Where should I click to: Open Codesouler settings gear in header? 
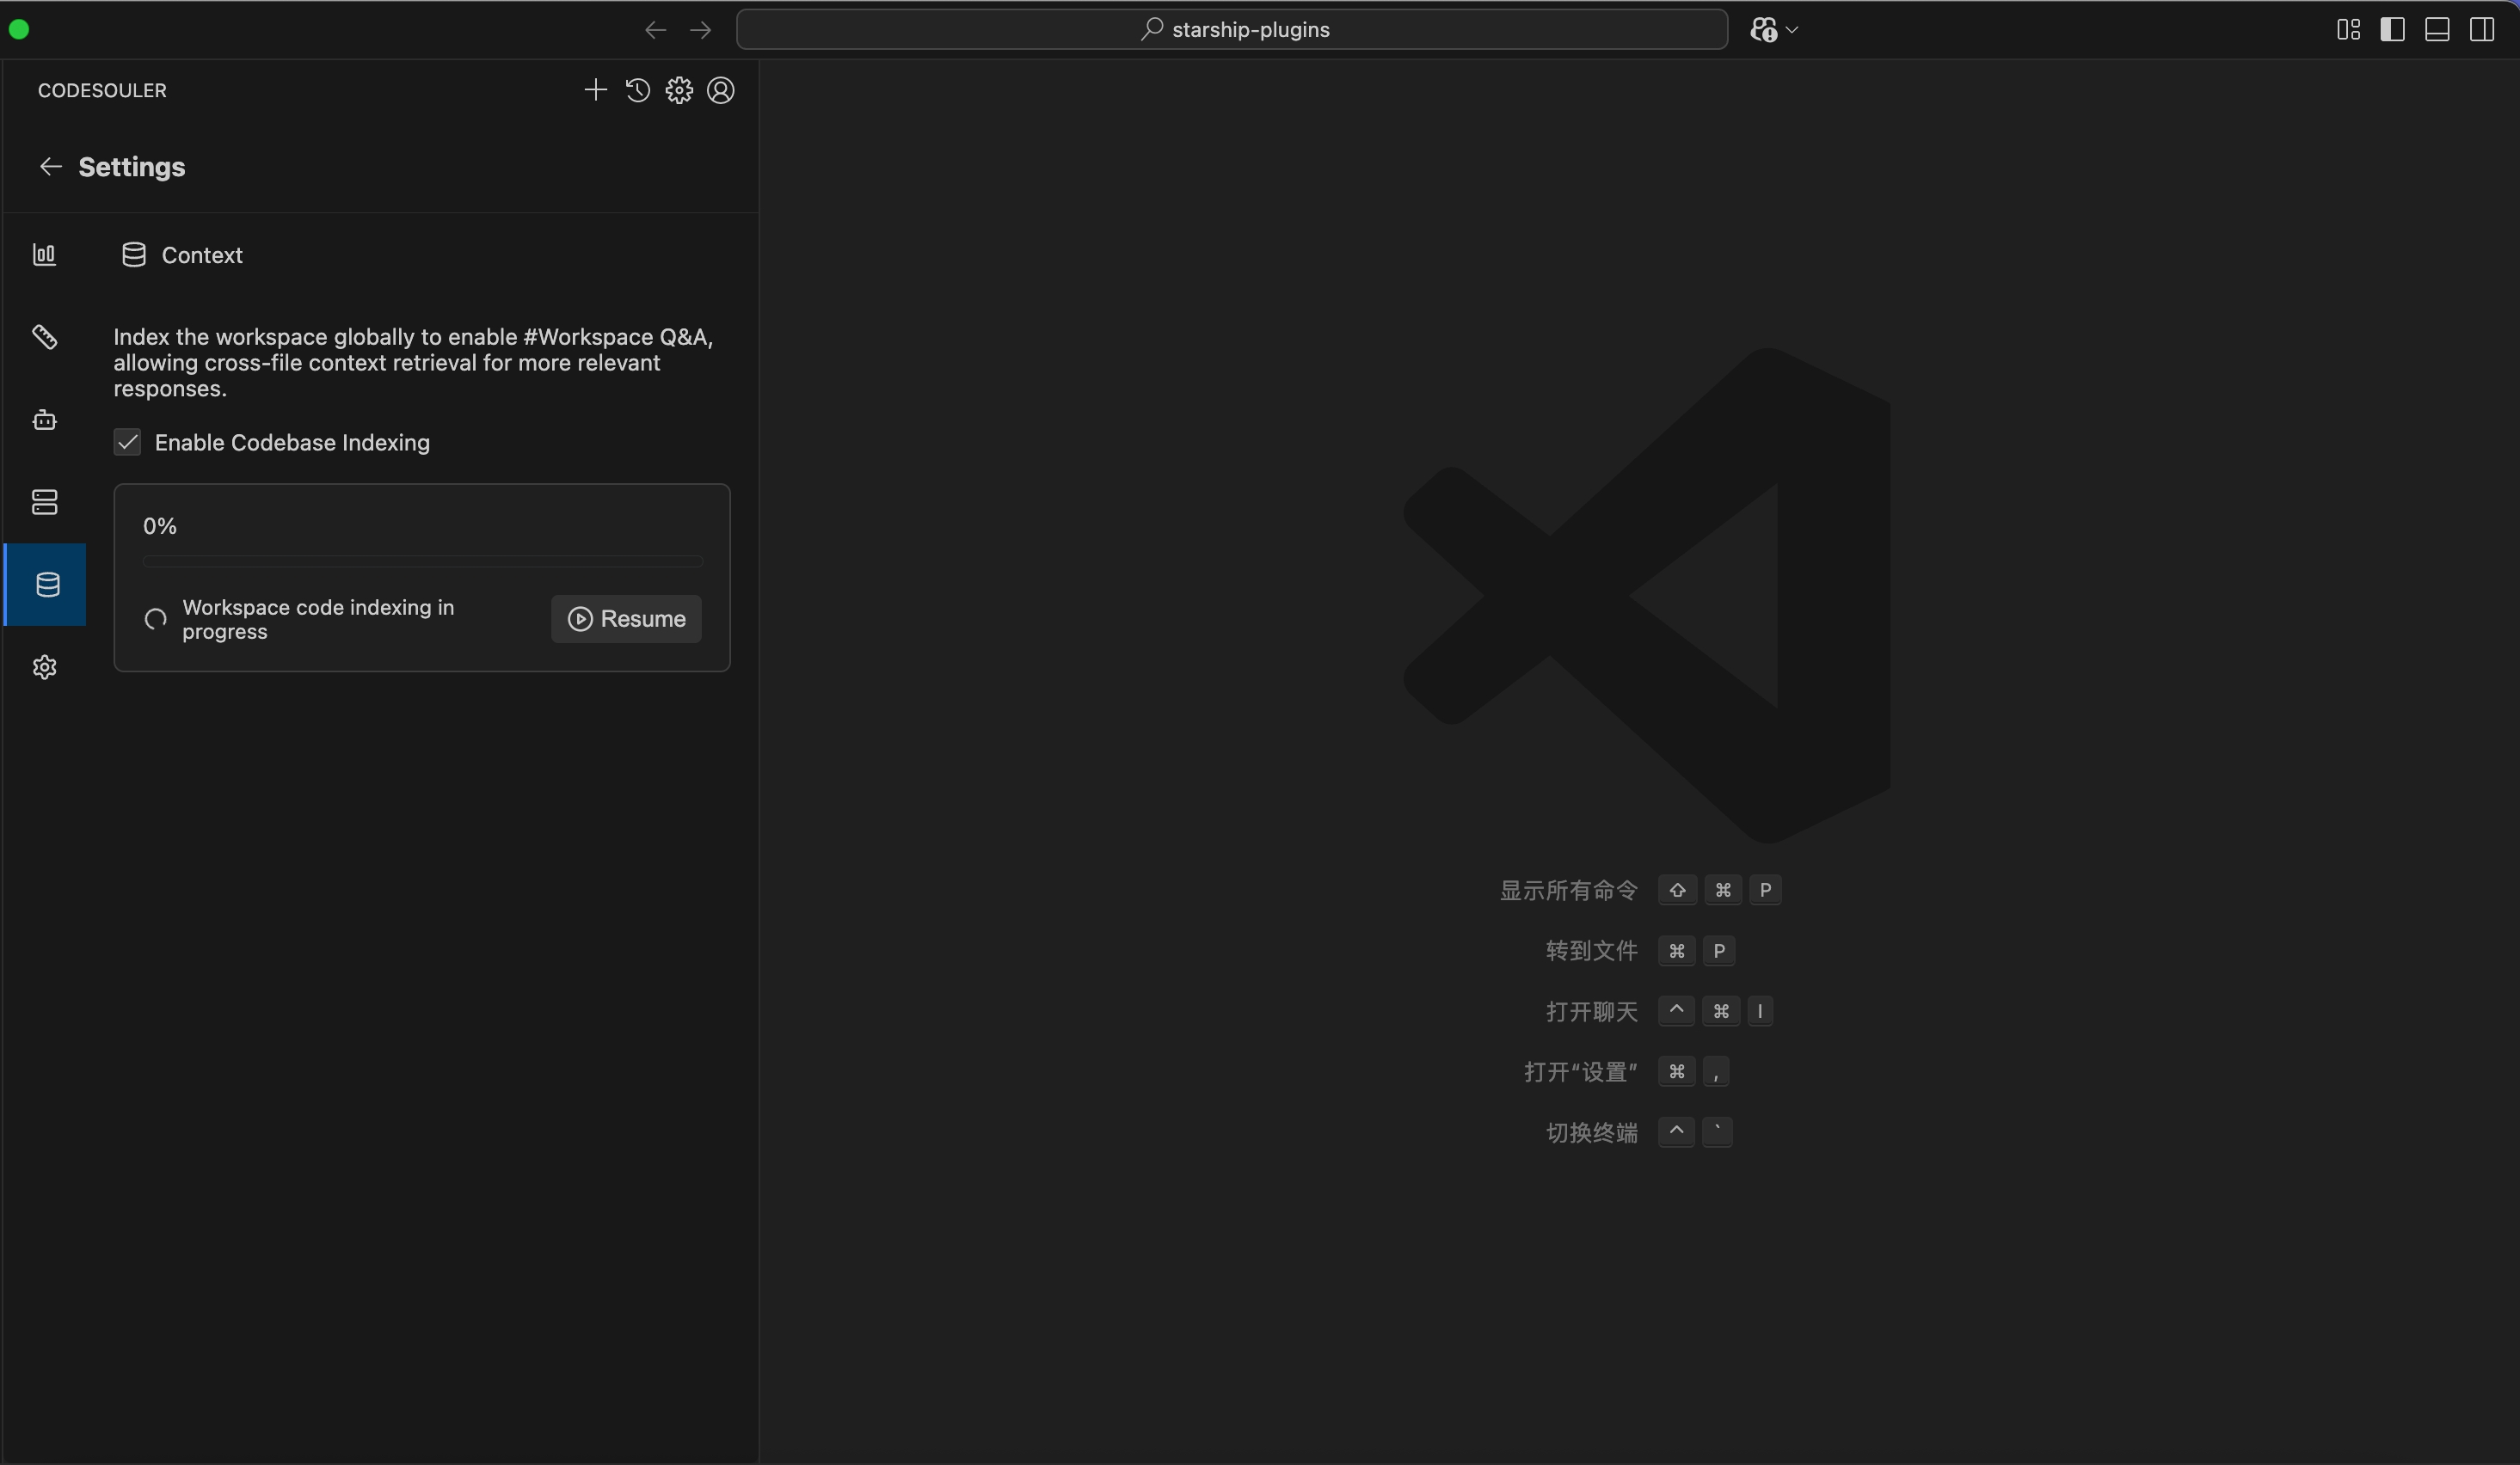[679, 90]
